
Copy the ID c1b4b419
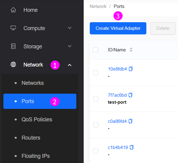point(132,147)
